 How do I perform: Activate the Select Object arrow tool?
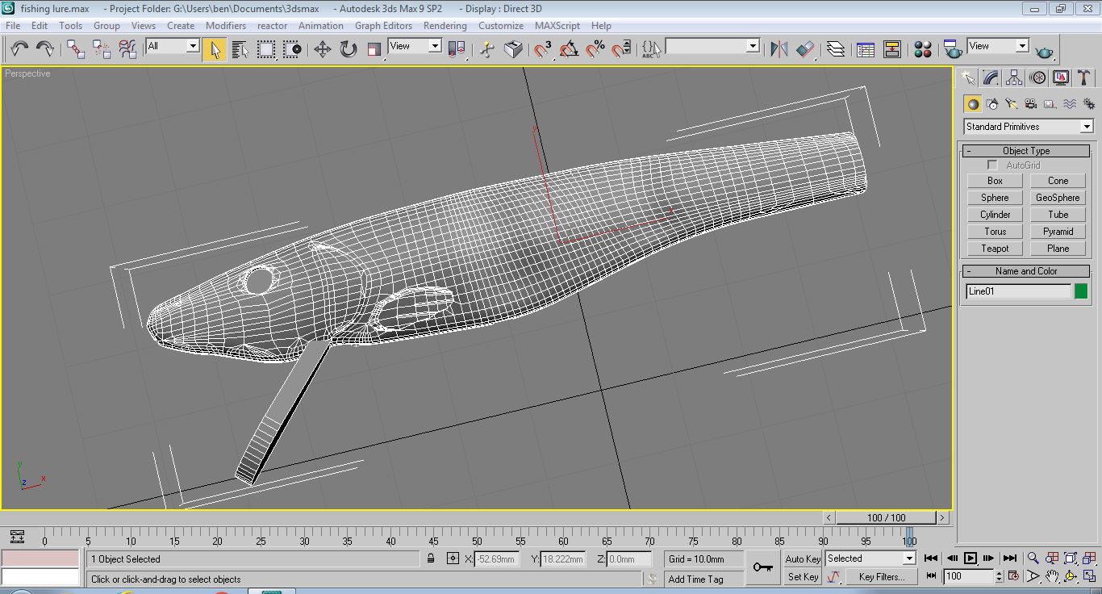pyautogui.click(x=215, y=49)
